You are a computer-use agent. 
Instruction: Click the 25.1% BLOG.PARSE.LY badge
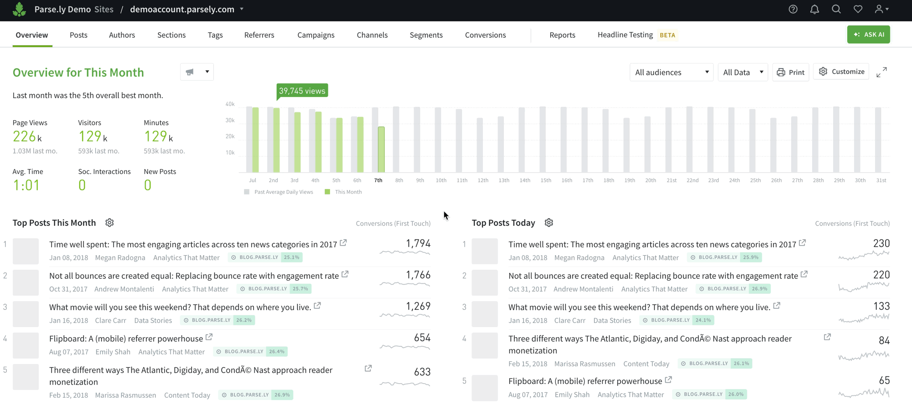click(x=265, y=257)
